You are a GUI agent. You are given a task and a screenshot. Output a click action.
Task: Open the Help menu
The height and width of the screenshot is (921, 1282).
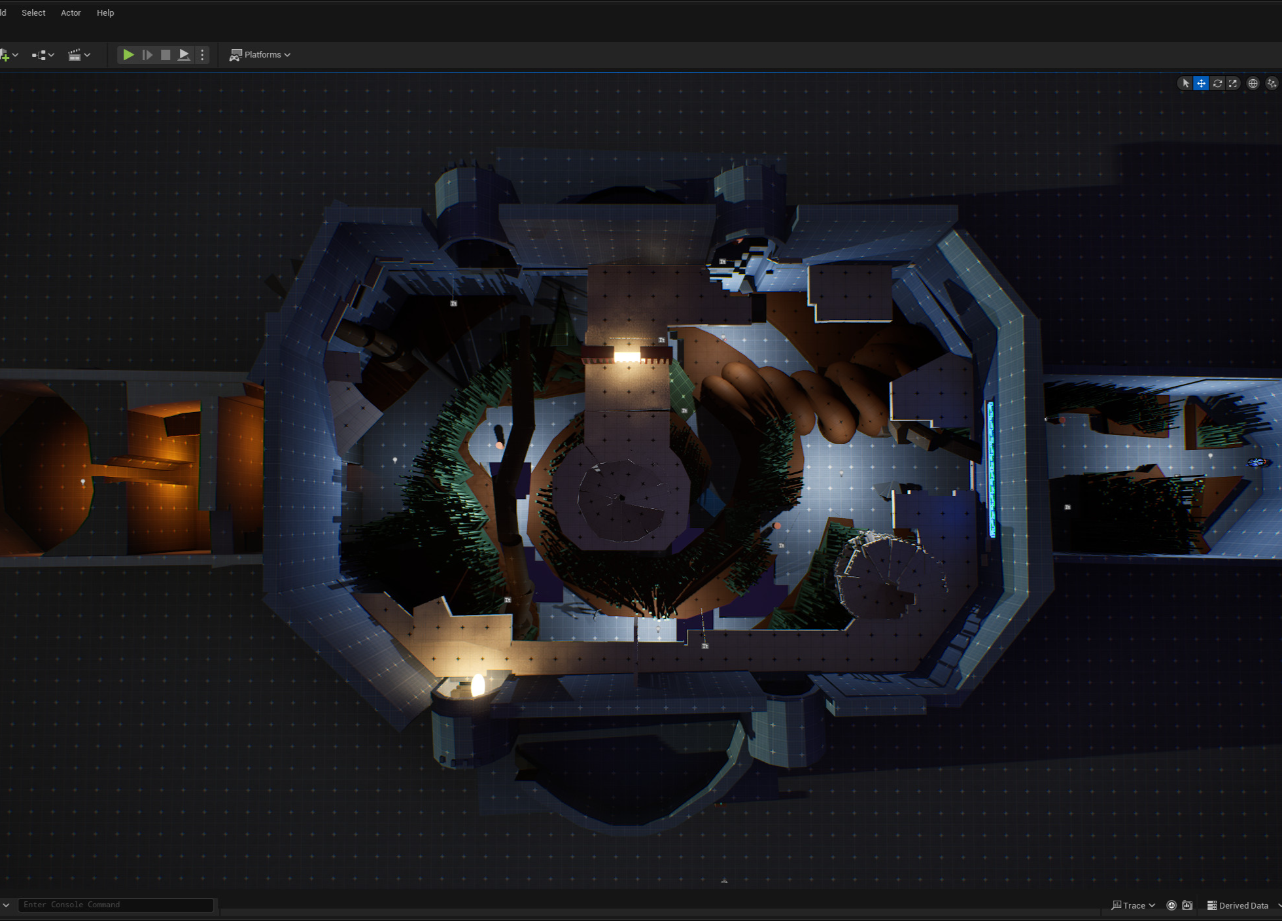[105, 12]
